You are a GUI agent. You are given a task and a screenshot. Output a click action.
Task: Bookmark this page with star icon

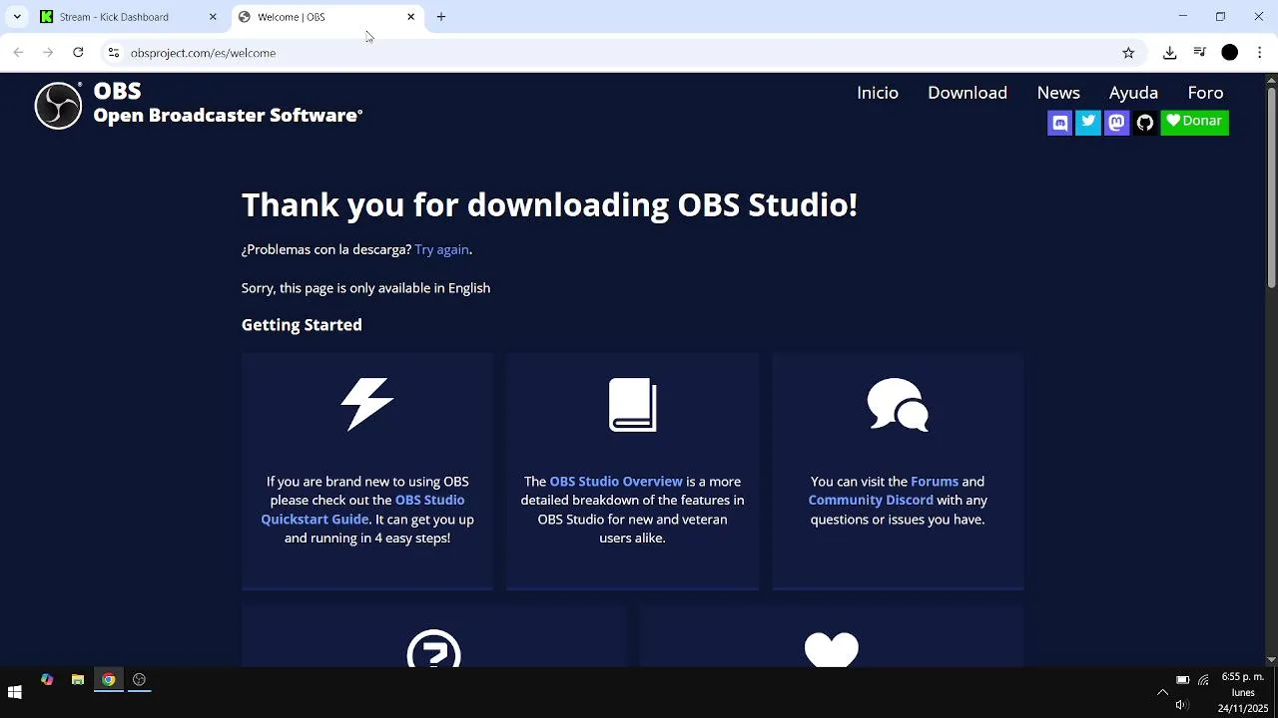pos(1128,53)
